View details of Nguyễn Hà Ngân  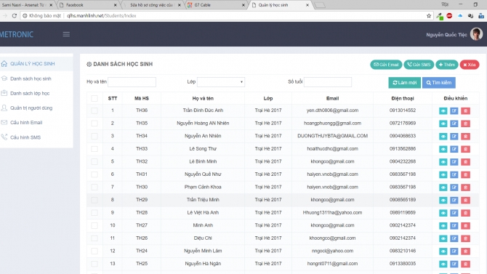[443, 264]
